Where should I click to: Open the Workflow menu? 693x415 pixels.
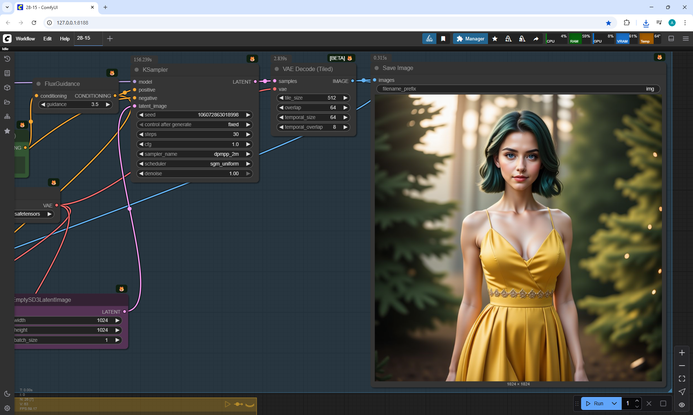(x=25, y=39)
